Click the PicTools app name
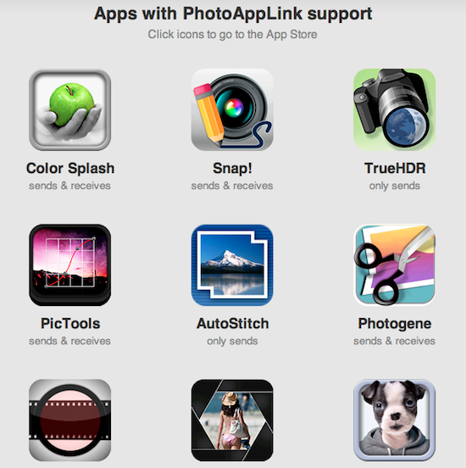This screenshot has height=468, width=466. pyautogui.click(x=70, y=324)
